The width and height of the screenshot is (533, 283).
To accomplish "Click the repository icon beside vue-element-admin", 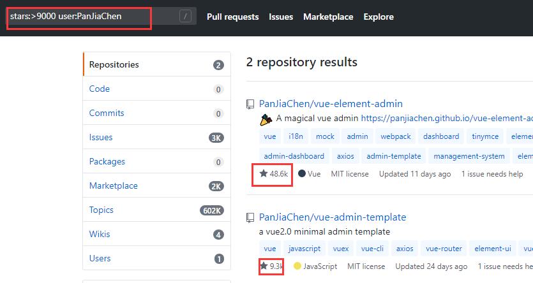I will pos(250,104).
